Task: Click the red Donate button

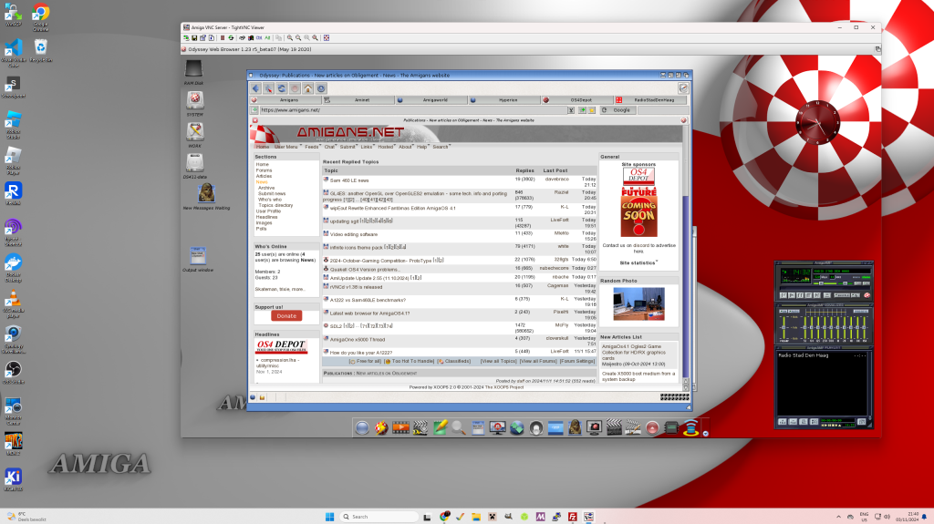Action: tap(286, 315)
